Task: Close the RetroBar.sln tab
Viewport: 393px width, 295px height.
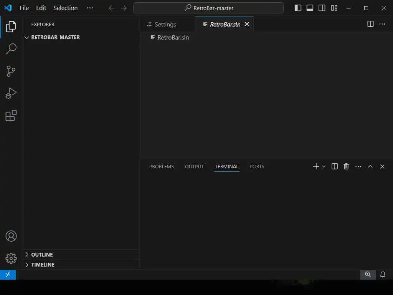Action: pos(247,24)
